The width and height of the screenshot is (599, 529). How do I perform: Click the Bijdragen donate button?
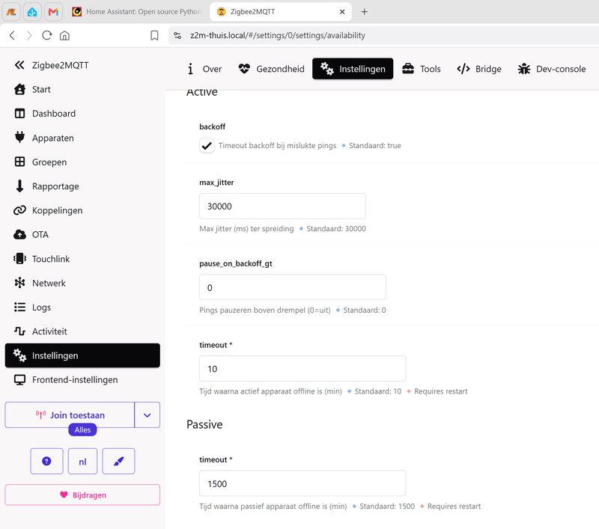(x=82, y=495)
